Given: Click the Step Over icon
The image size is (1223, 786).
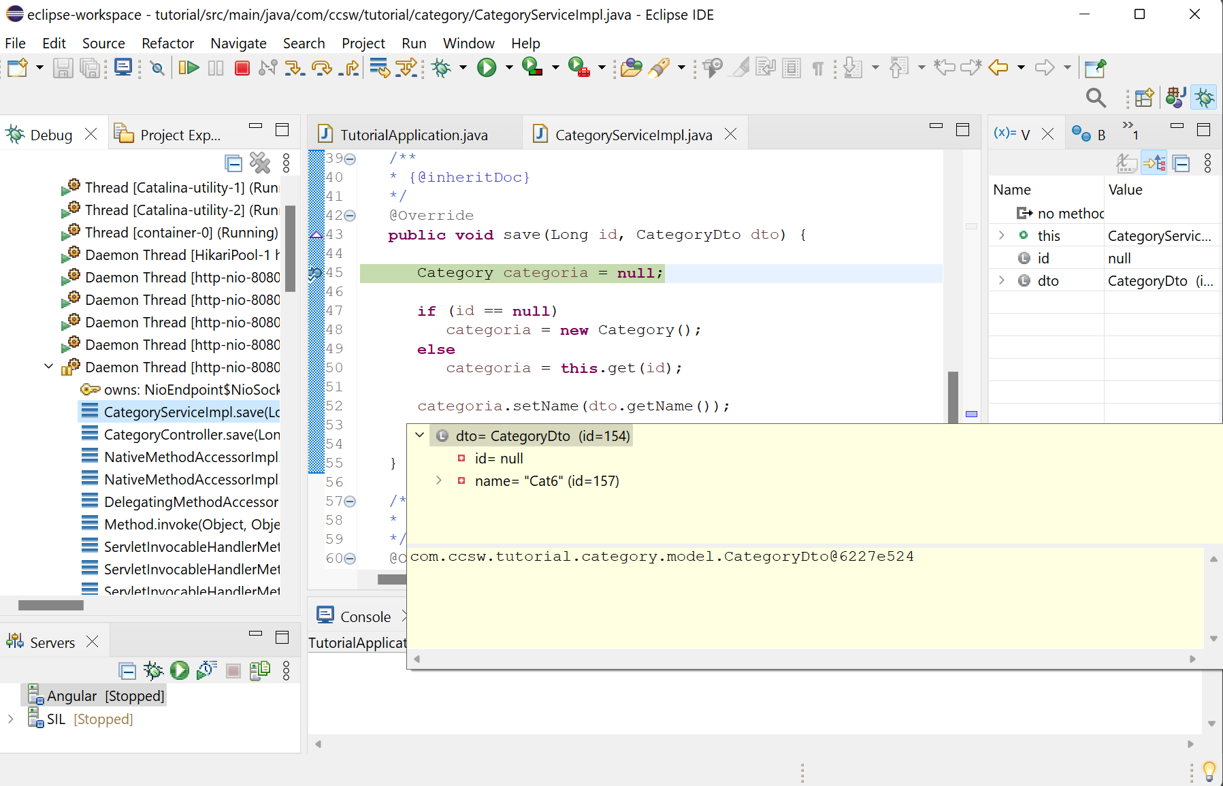Looking at the screenshot, I should [x=321, y=67].
